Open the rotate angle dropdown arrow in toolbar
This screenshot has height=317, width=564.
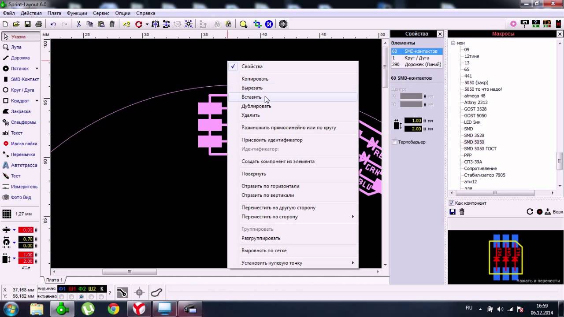pos(147,24)
